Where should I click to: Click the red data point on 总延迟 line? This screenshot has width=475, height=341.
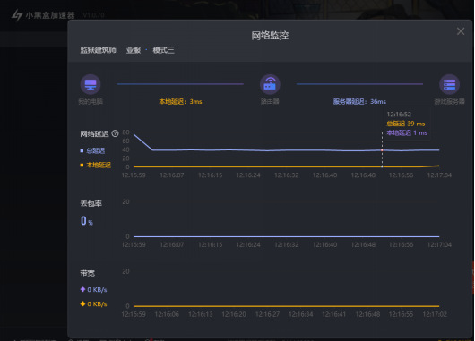point(382,150)
